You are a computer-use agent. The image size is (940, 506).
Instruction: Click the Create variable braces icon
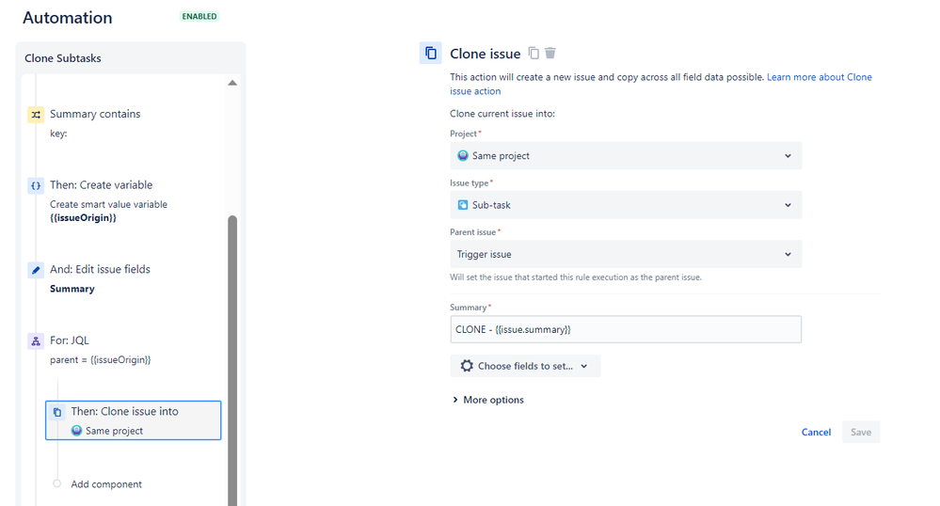36,186
